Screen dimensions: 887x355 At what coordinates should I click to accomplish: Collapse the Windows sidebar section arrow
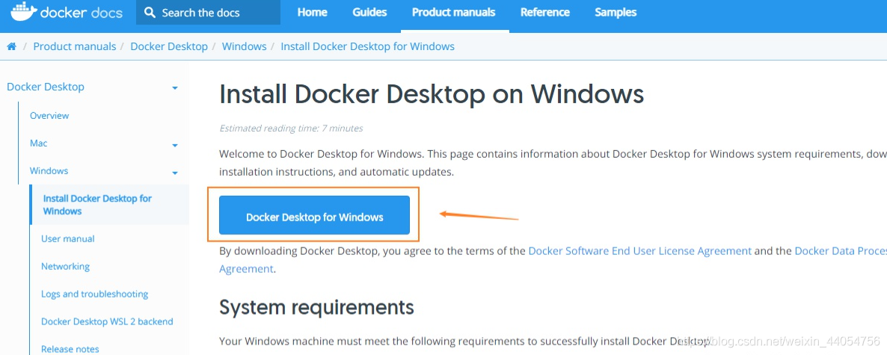(175, 173)
